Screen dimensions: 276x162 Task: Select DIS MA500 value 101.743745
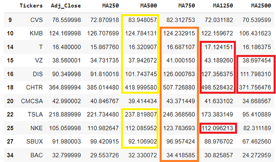coord(141,74)
